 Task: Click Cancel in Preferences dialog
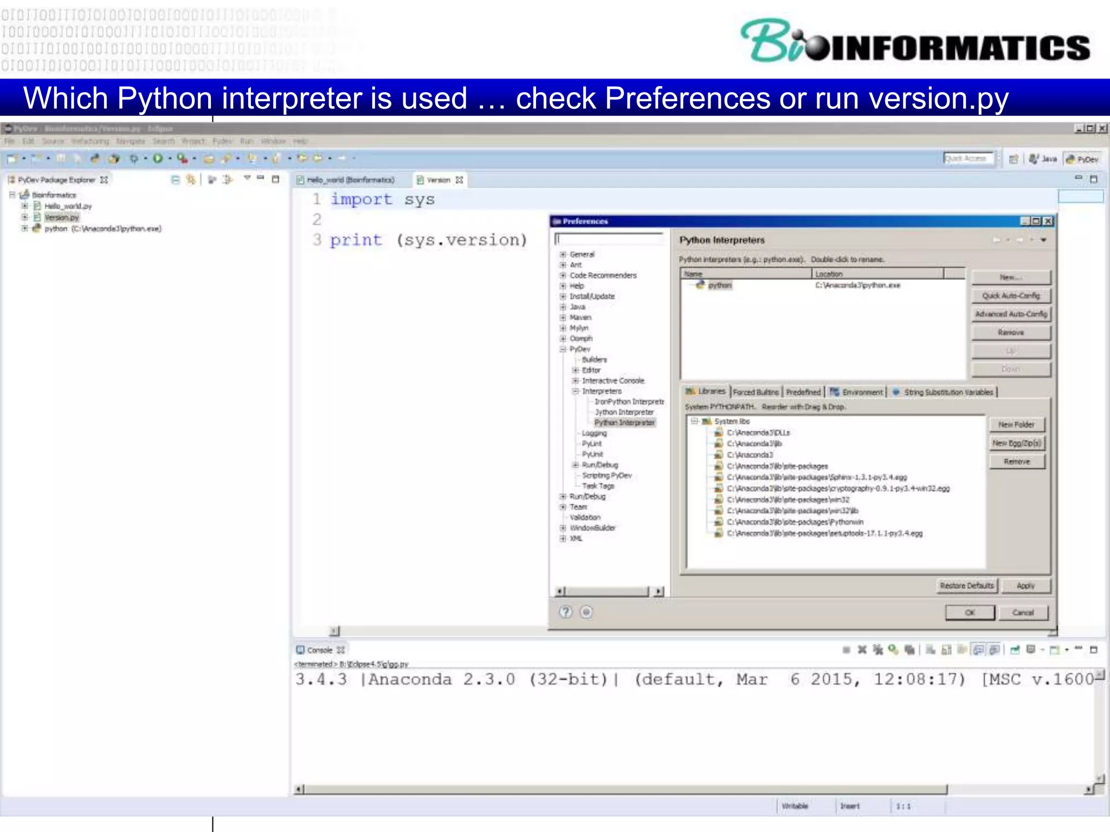(1023, 613)
